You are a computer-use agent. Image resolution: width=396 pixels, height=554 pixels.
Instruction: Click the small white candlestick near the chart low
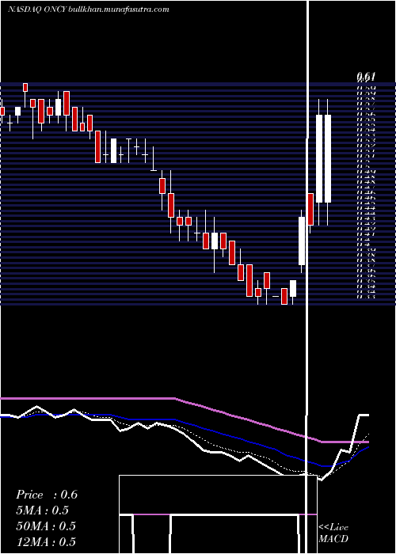(293, 289)
